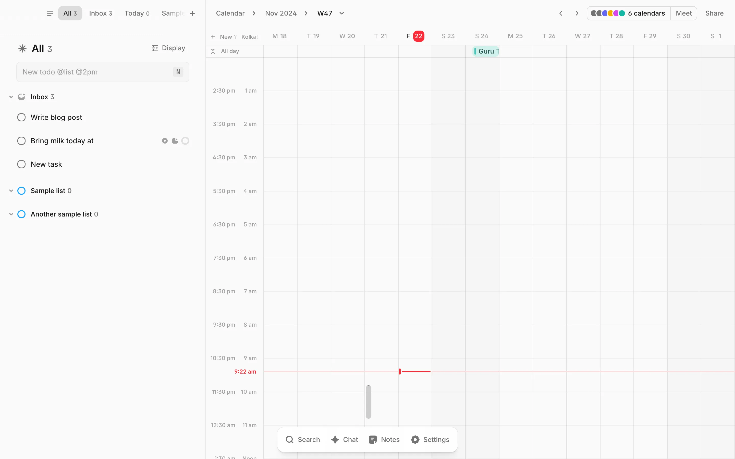Collapse the all-day row icon
This screenshot has height=459, width=735.
pyautogui.click(x=213, y=51)
